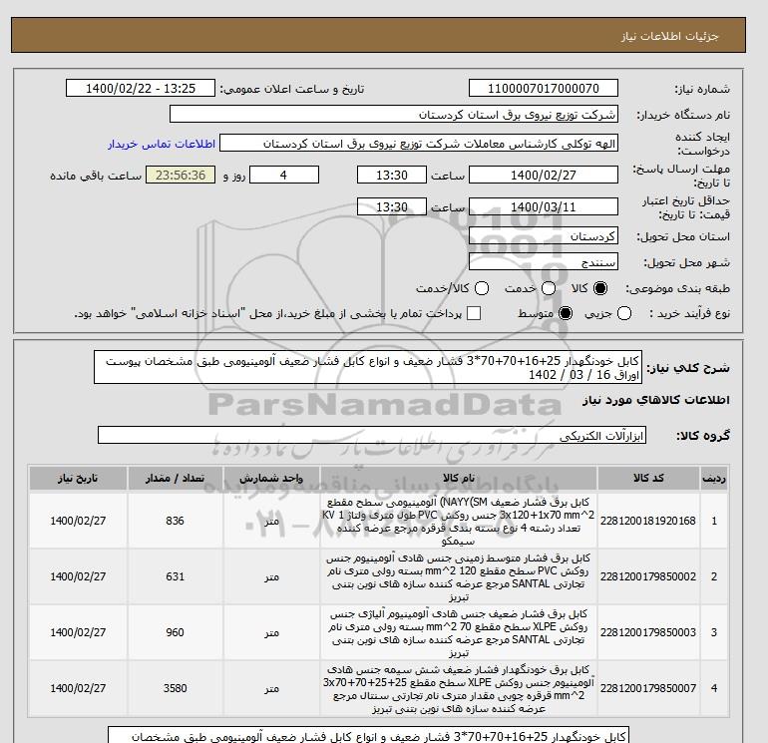Click the تعداد / مقدار column header

pos(175,478)
